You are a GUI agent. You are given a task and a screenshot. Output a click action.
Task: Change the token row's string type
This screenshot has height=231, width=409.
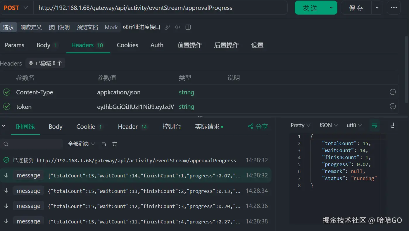coord(187,107)
